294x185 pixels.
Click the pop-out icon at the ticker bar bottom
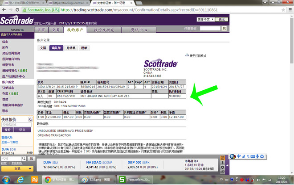(x=223, y=172)
